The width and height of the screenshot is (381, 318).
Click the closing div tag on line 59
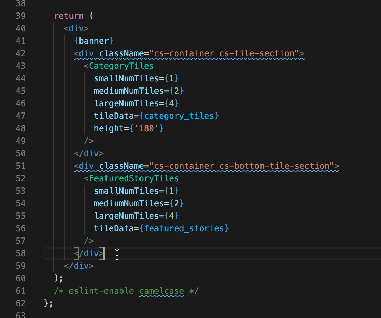tap(79, 266)
